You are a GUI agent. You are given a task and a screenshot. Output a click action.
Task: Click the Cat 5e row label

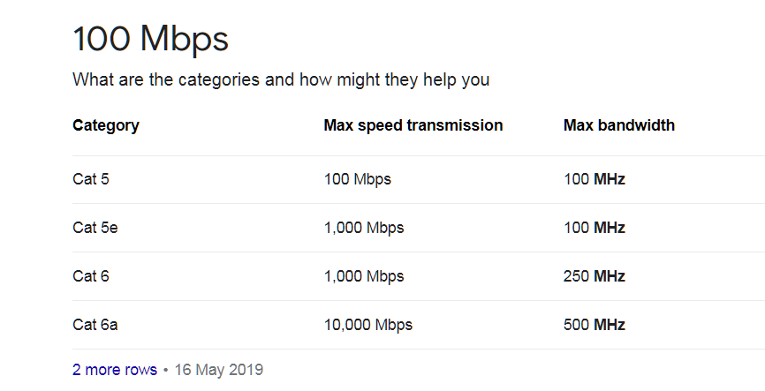pyautogui.click(x=95, y=228)
